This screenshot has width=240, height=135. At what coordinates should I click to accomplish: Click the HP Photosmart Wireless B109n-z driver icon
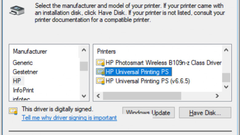pos(100,63)
